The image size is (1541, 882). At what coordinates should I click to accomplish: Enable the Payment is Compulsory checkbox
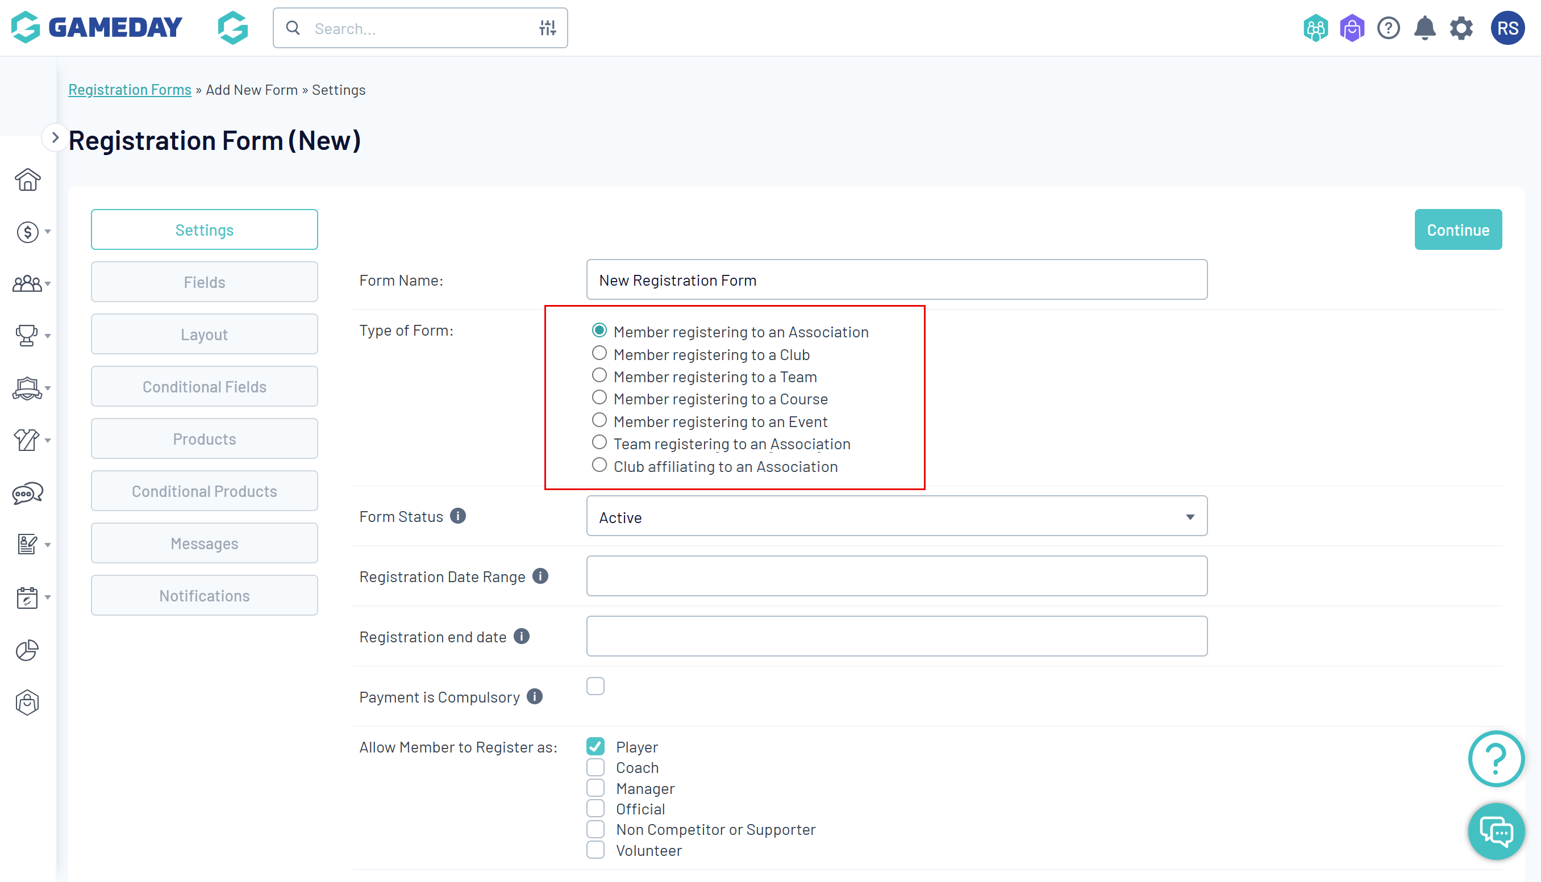[x=595, y=686]
